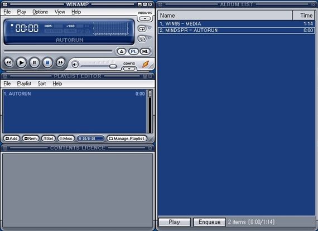The width and height of the screenshot is (318, 231).
Task: Select album MINDSPR - AUTORUN
Action: point(237,31)
